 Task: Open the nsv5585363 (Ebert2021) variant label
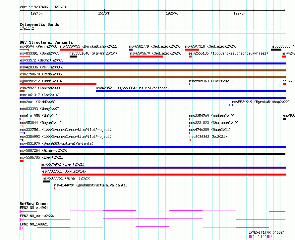pos(211,81)
